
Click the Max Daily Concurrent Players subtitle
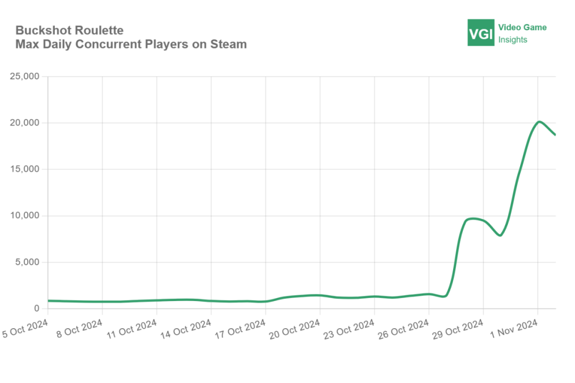point(131,44)
